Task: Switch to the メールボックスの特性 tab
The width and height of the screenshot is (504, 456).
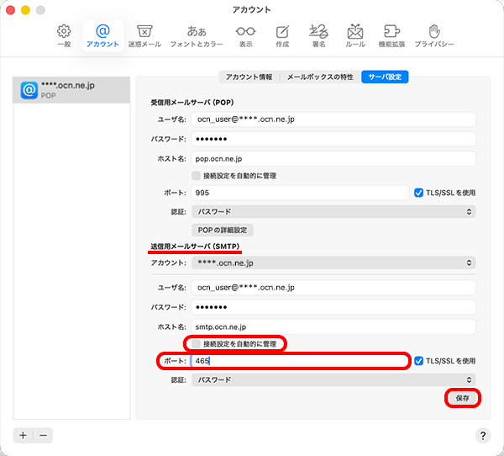Action: click(x=320, y=77)
